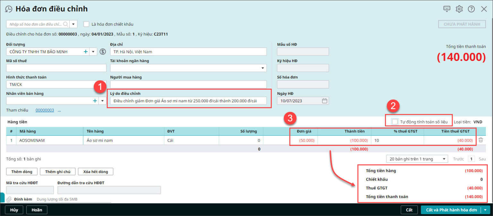Open the records per page dropdown
The image size is (493, 216).
417,159
